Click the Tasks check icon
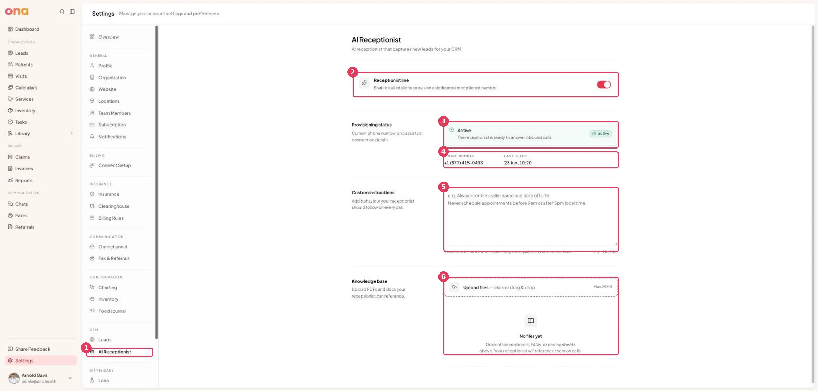The width and height of the screenshot is (818, 391). point(10,122)
